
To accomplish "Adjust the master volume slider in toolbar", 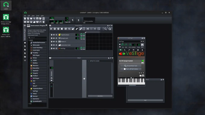I will pyautogui.click(x=75, y=20).
